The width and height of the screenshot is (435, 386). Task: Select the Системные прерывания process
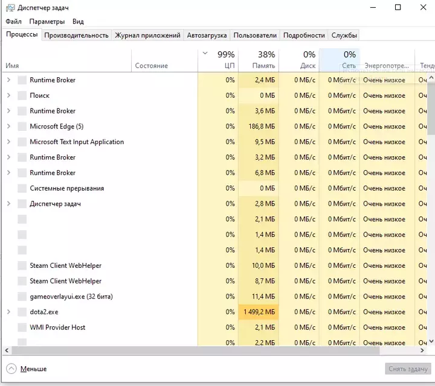click(214, 188)
